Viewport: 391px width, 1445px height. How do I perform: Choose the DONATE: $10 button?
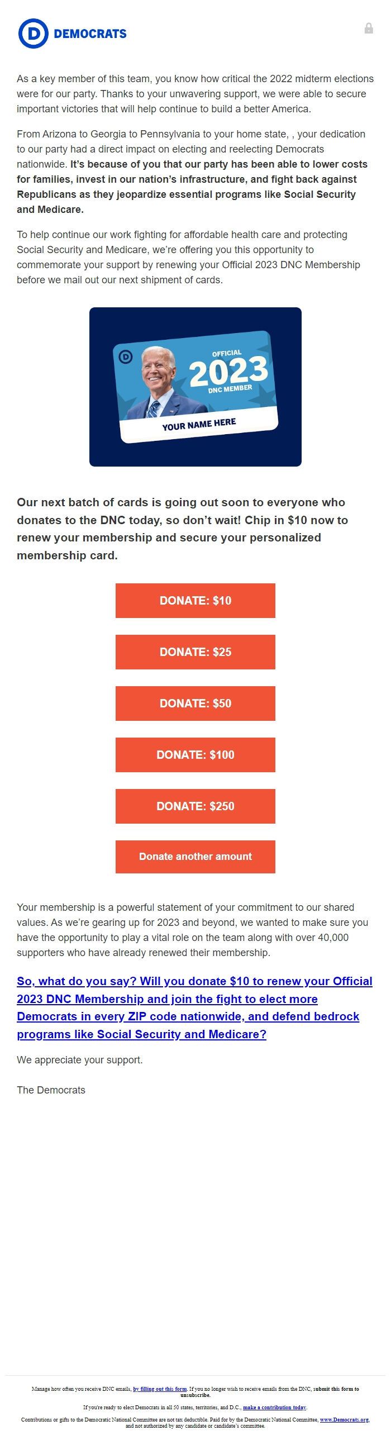tap(195, 601)
